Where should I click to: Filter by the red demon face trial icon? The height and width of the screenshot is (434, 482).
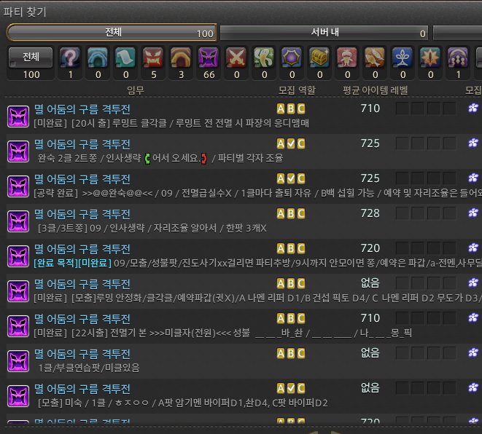153,57
